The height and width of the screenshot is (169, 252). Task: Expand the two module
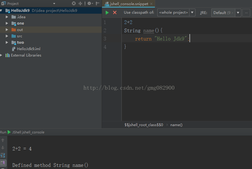pyautogui.click(x=7, y=43)
